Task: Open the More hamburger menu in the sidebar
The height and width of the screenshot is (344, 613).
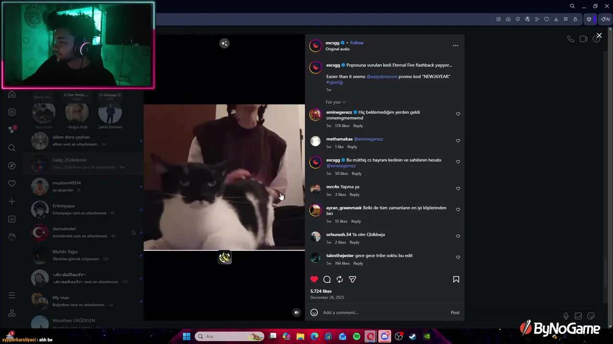Action: [12, 295]
